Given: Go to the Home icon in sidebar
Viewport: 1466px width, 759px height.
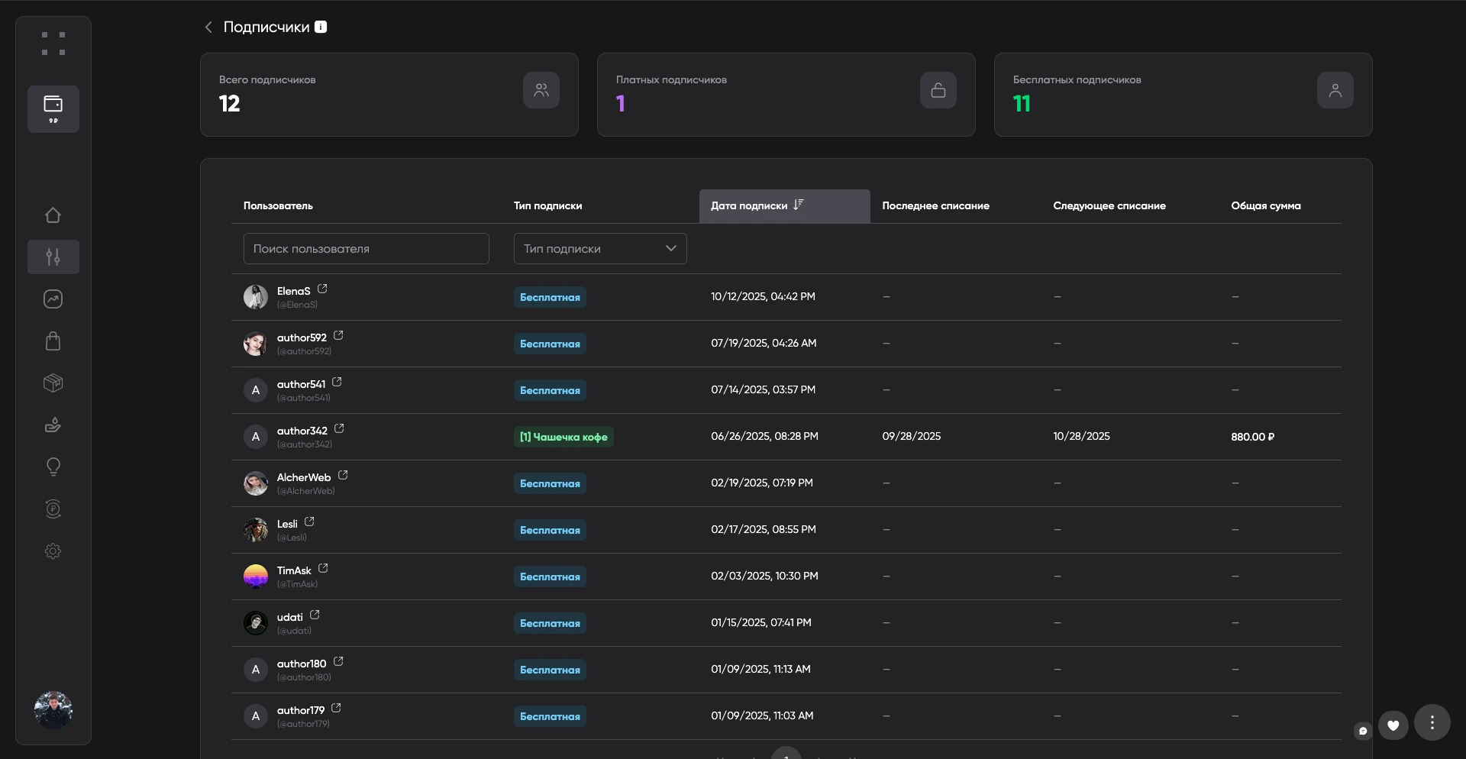Looking at the screenshot, I should [53, 215].
